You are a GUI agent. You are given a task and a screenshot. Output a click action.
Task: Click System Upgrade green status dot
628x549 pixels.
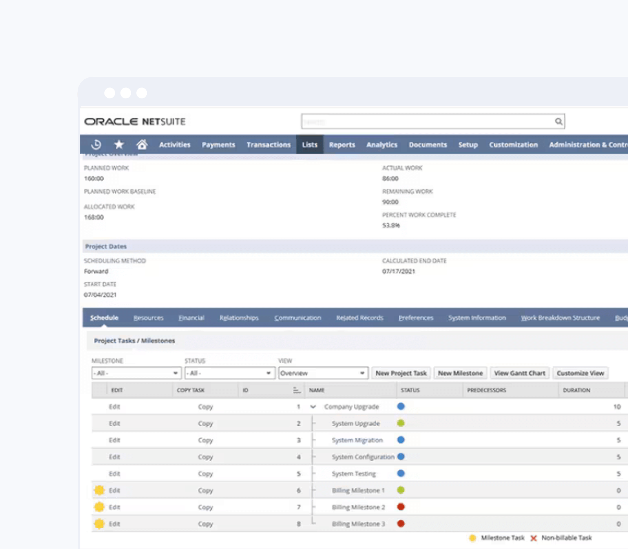click(x=401, y=423)
